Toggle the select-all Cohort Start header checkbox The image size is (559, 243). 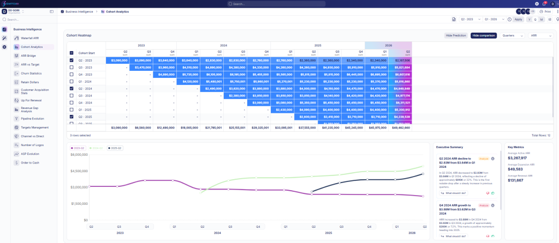[x=72, y=53]
